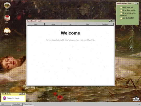Minimize the Ramen Coppola's World window
141x106 pixels.
(110, 21)
